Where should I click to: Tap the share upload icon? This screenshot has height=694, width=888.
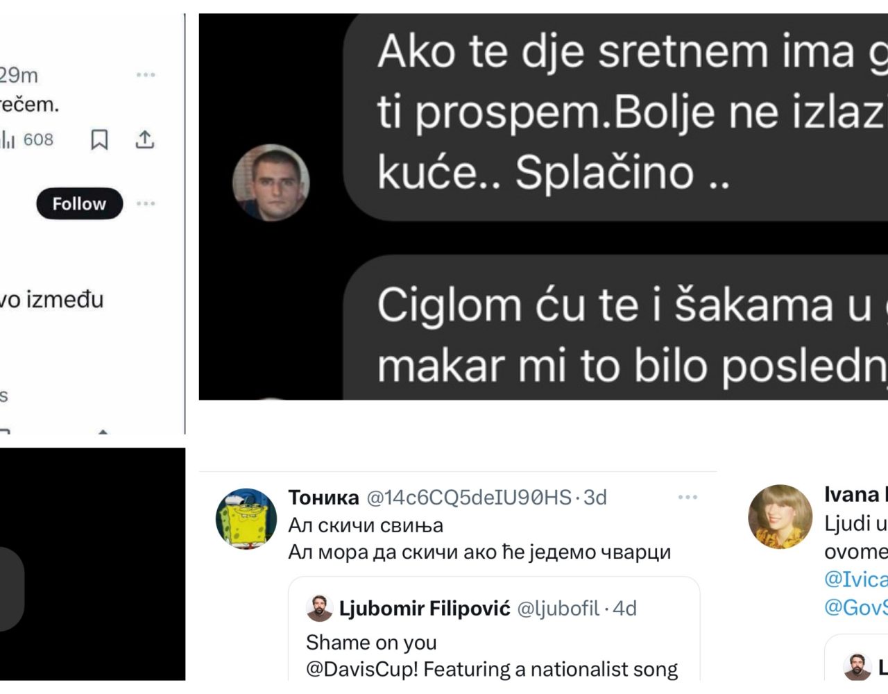pyautogui.click(x=144, y=139)
